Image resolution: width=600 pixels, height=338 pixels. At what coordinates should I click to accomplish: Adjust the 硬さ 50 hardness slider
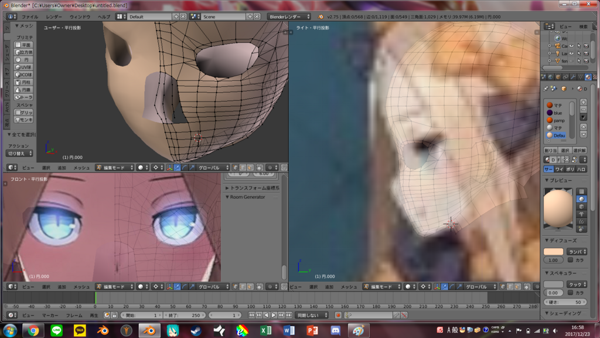click(565, 302)
